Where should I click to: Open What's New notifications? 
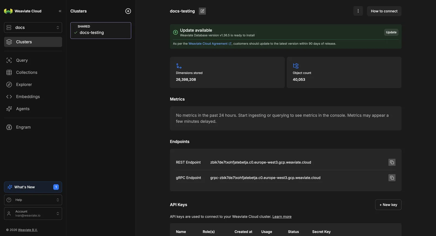[x=33, y=187]
